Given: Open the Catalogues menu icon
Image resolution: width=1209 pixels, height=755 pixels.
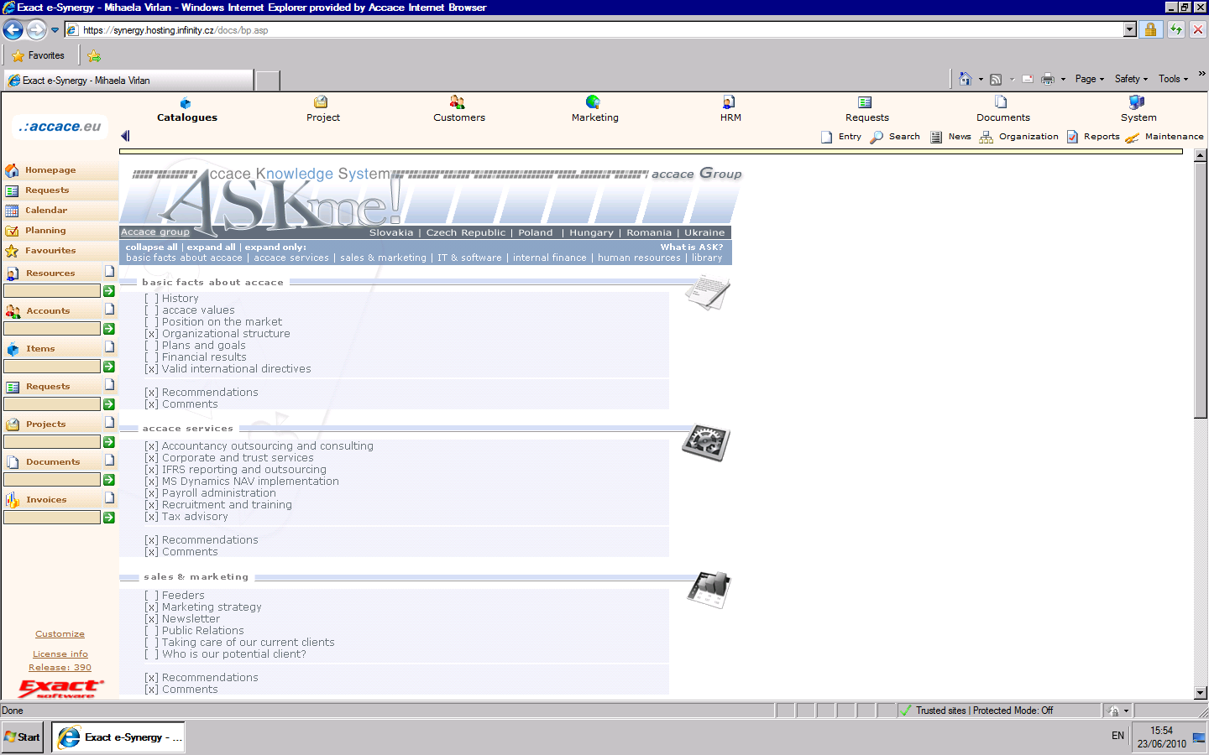Looking at the screenshot, I should [186, 103].
